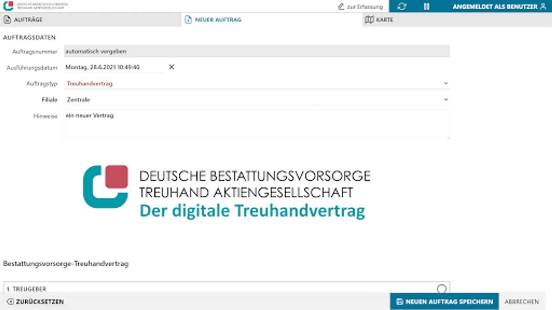This screenshot has width=552, height=310.
Task: Open the 'zur Erfassung' pen link
Action: coord(361,7)
